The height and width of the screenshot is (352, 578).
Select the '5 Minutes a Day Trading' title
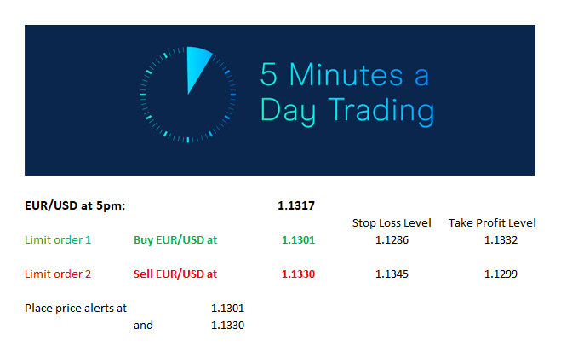(346, 94)
